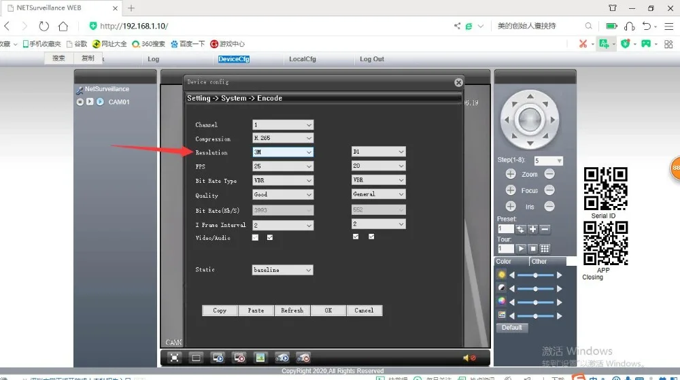The height and width of the screenshot is (380, 680).
Task: Click the snapshot image icon
Action: 260,358
